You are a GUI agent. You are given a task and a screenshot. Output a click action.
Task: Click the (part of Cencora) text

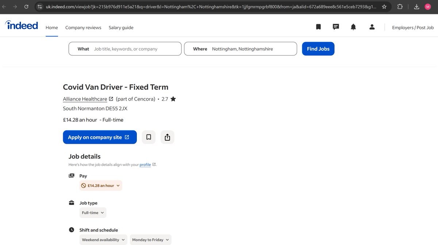pyautogui.click(x=135, y=99)
